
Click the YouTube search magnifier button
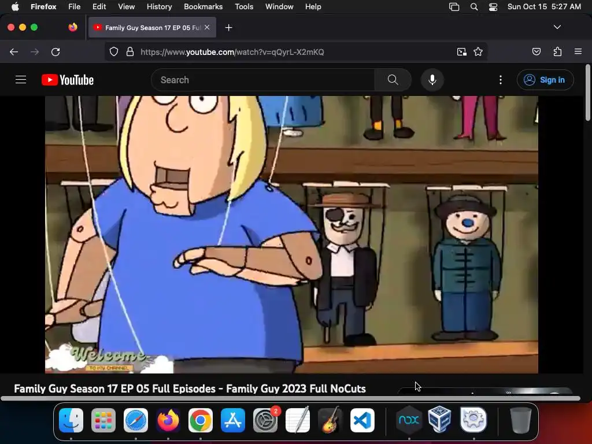(393, 80)
